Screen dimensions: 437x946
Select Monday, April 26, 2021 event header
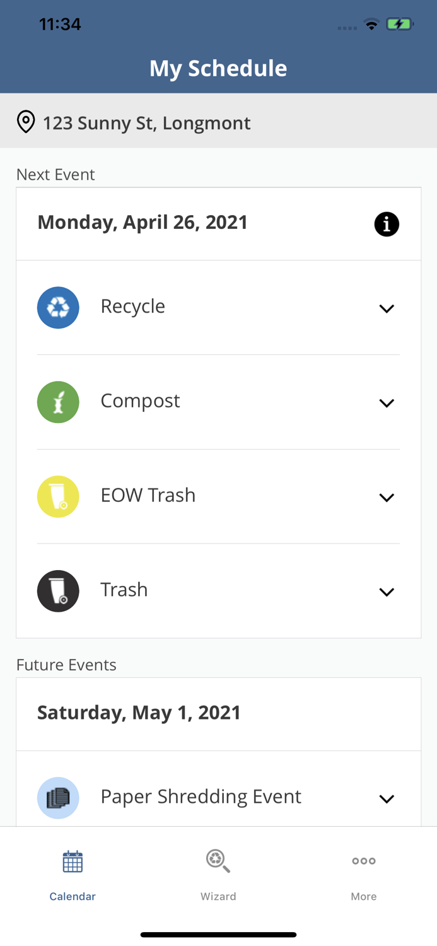click(x=143, y=222)
